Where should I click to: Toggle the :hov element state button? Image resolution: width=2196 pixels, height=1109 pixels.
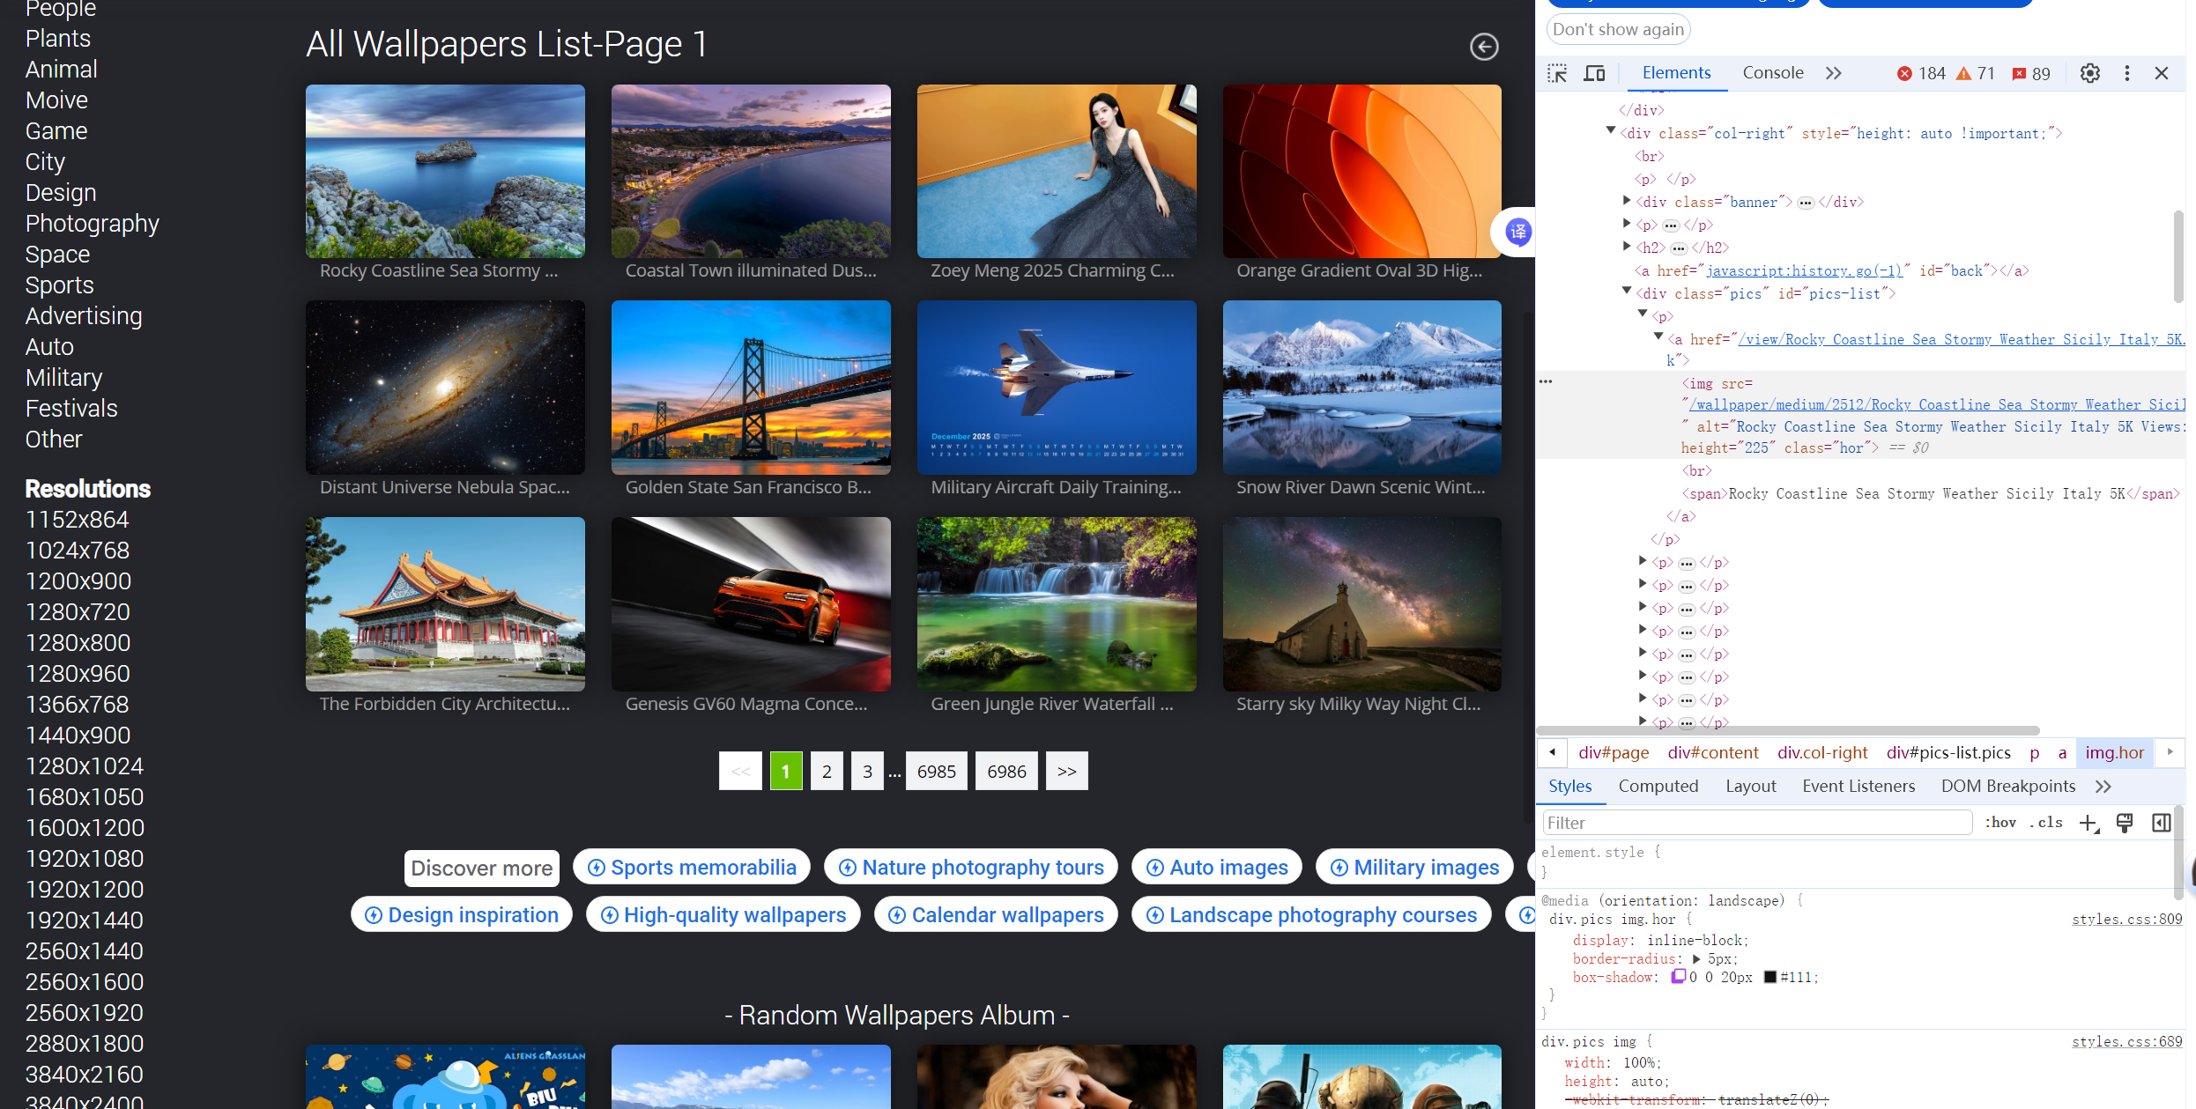[x=2000, y=823]
